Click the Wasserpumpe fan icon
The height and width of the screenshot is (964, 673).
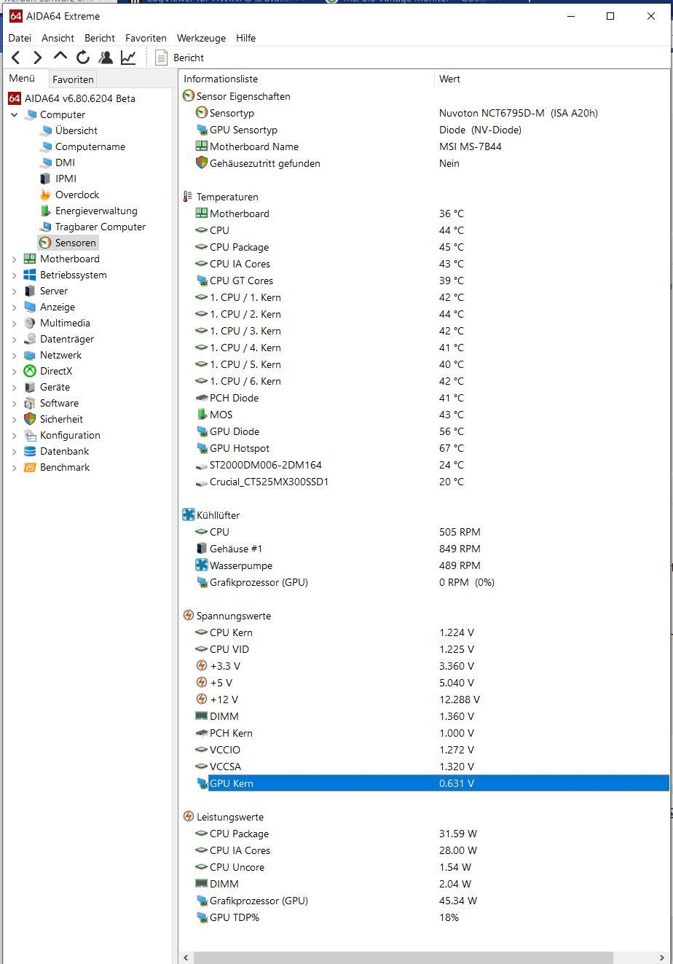point(202,565)
